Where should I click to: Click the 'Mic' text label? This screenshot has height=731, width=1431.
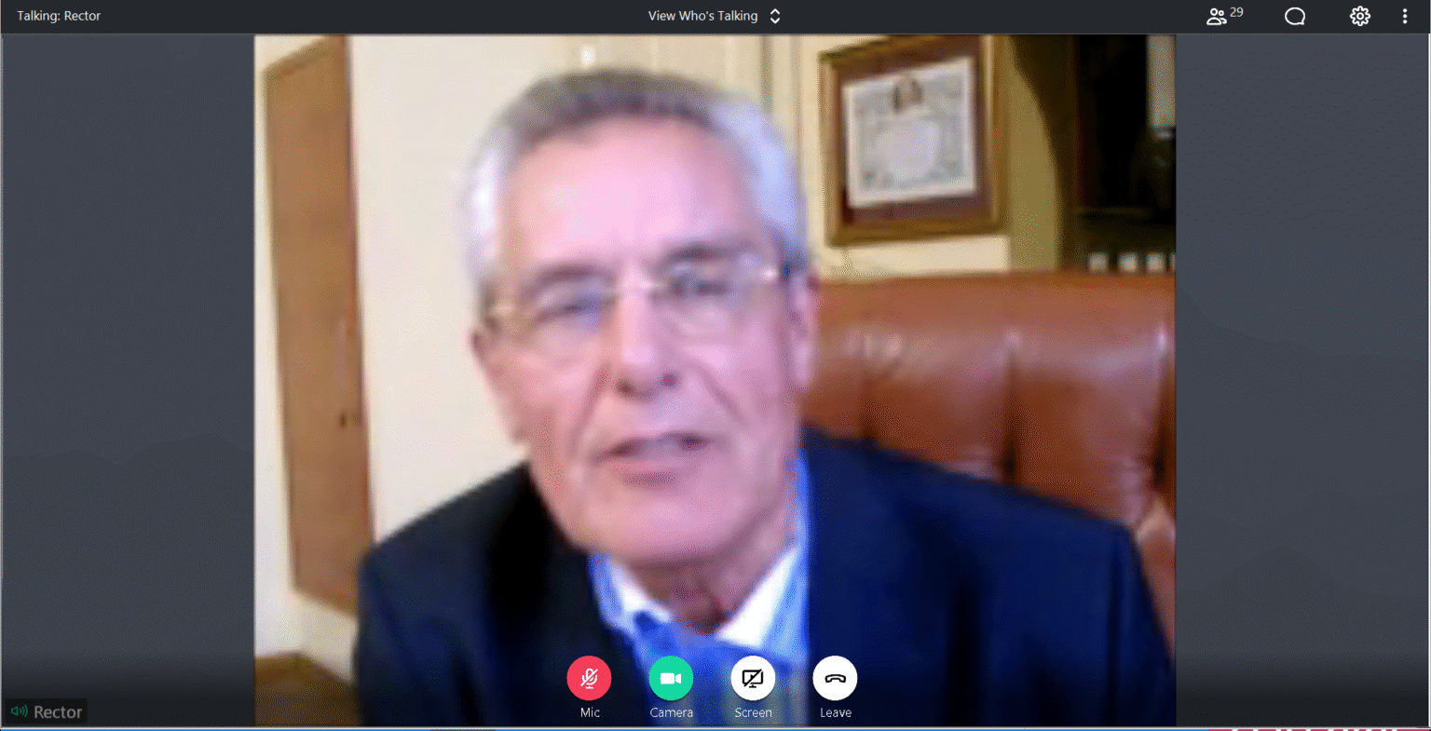(590, 712)
